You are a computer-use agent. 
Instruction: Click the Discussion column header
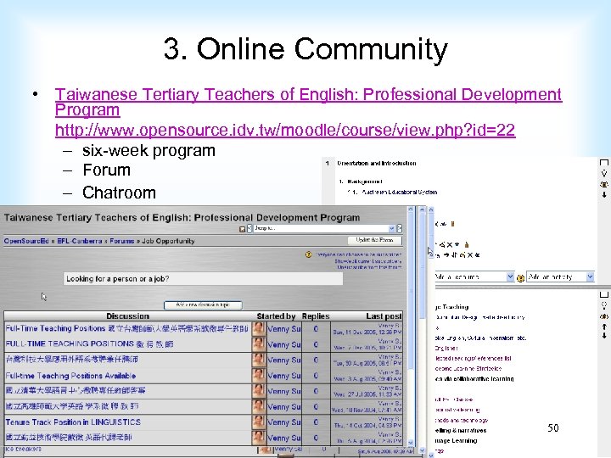click(128, 316)
